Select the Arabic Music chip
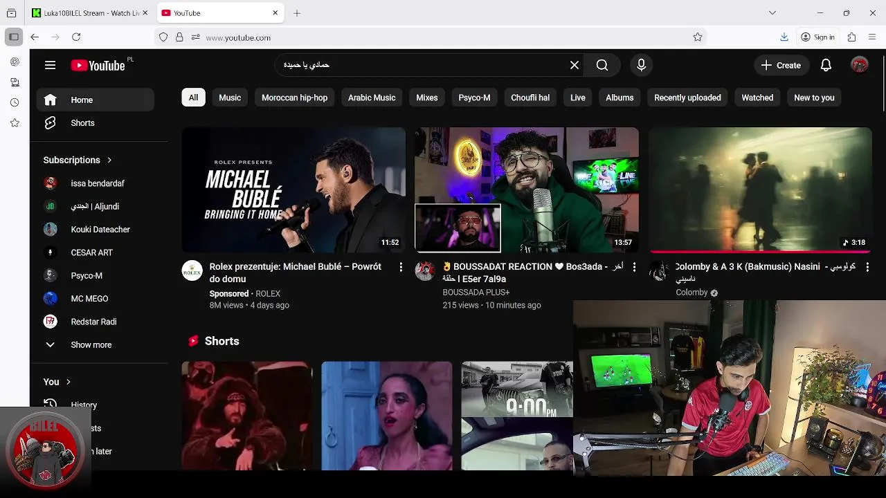Viewport: 886px width, 498px height. [x=372, y=98]
